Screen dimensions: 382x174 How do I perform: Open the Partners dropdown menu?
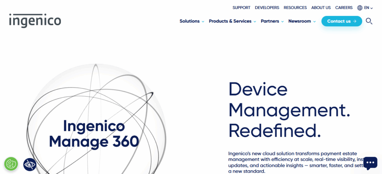coord(272,21)
